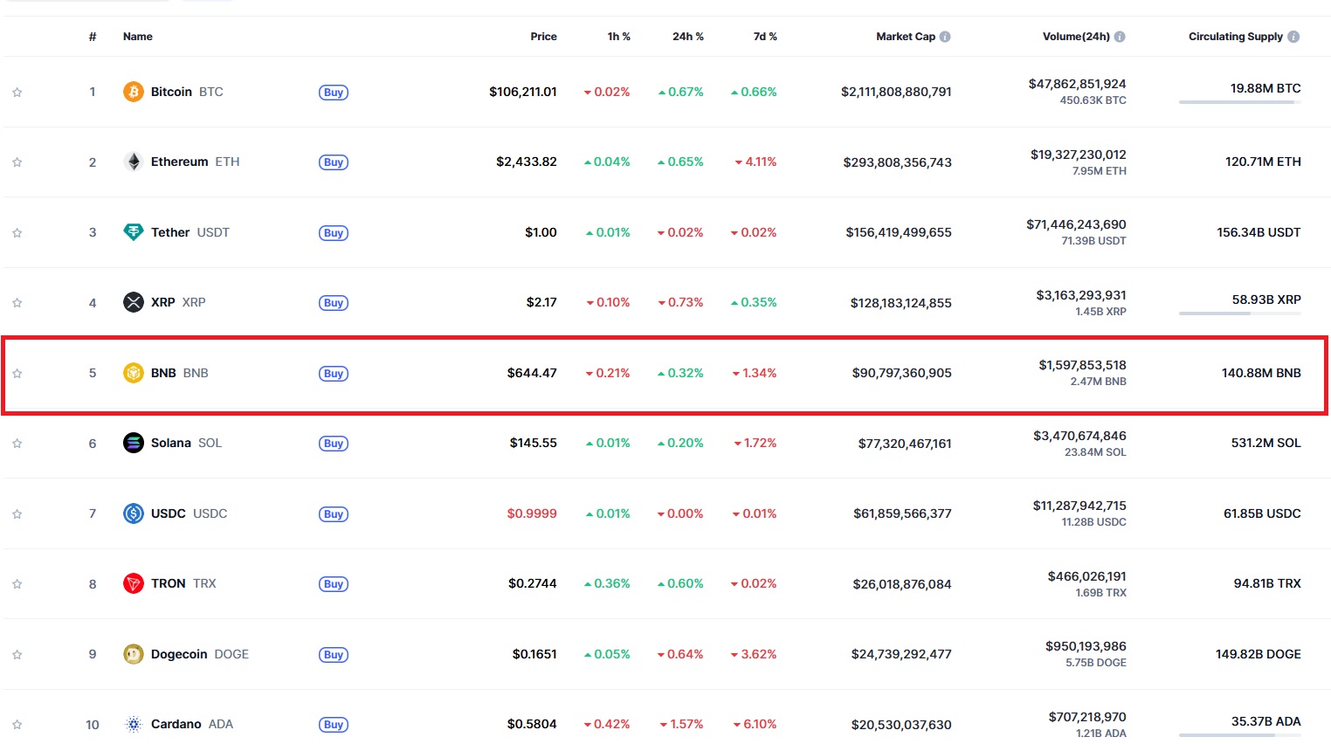Sort by the 24h % column
Image resolution: width=1331 pixels, height=744 pixels.
687,37
